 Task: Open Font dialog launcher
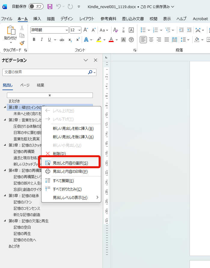[135, 50]
